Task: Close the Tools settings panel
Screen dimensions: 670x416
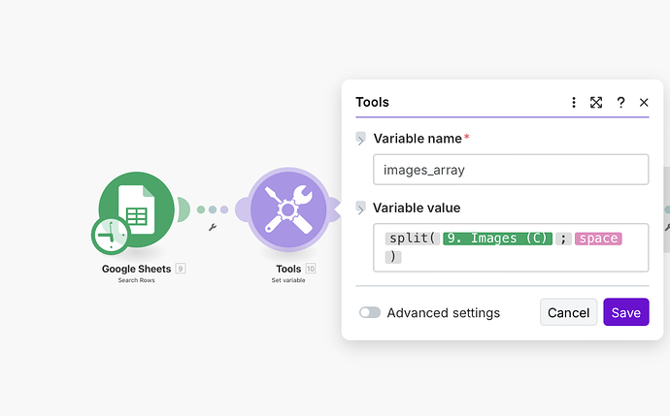Action: pyautogui.click(x=644, y=102)
